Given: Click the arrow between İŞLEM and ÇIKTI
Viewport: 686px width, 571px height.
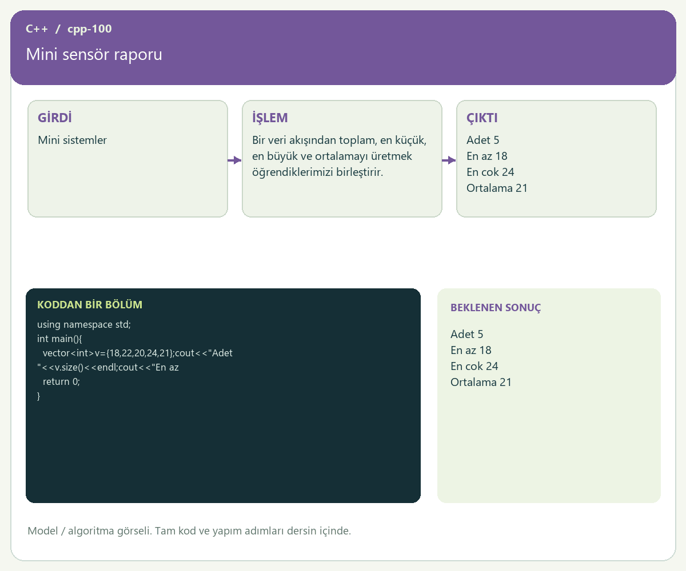Looking at the screenshot, I should (x=449, y=160).
